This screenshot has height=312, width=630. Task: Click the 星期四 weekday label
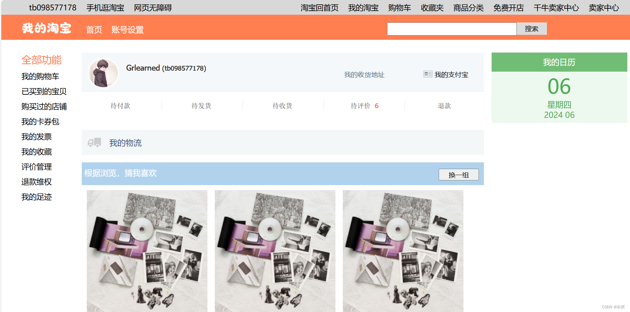559,105
